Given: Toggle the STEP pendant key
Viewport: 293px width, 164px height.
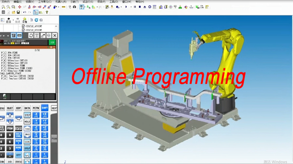Looking at the screenshot, I should click(27, 115).
